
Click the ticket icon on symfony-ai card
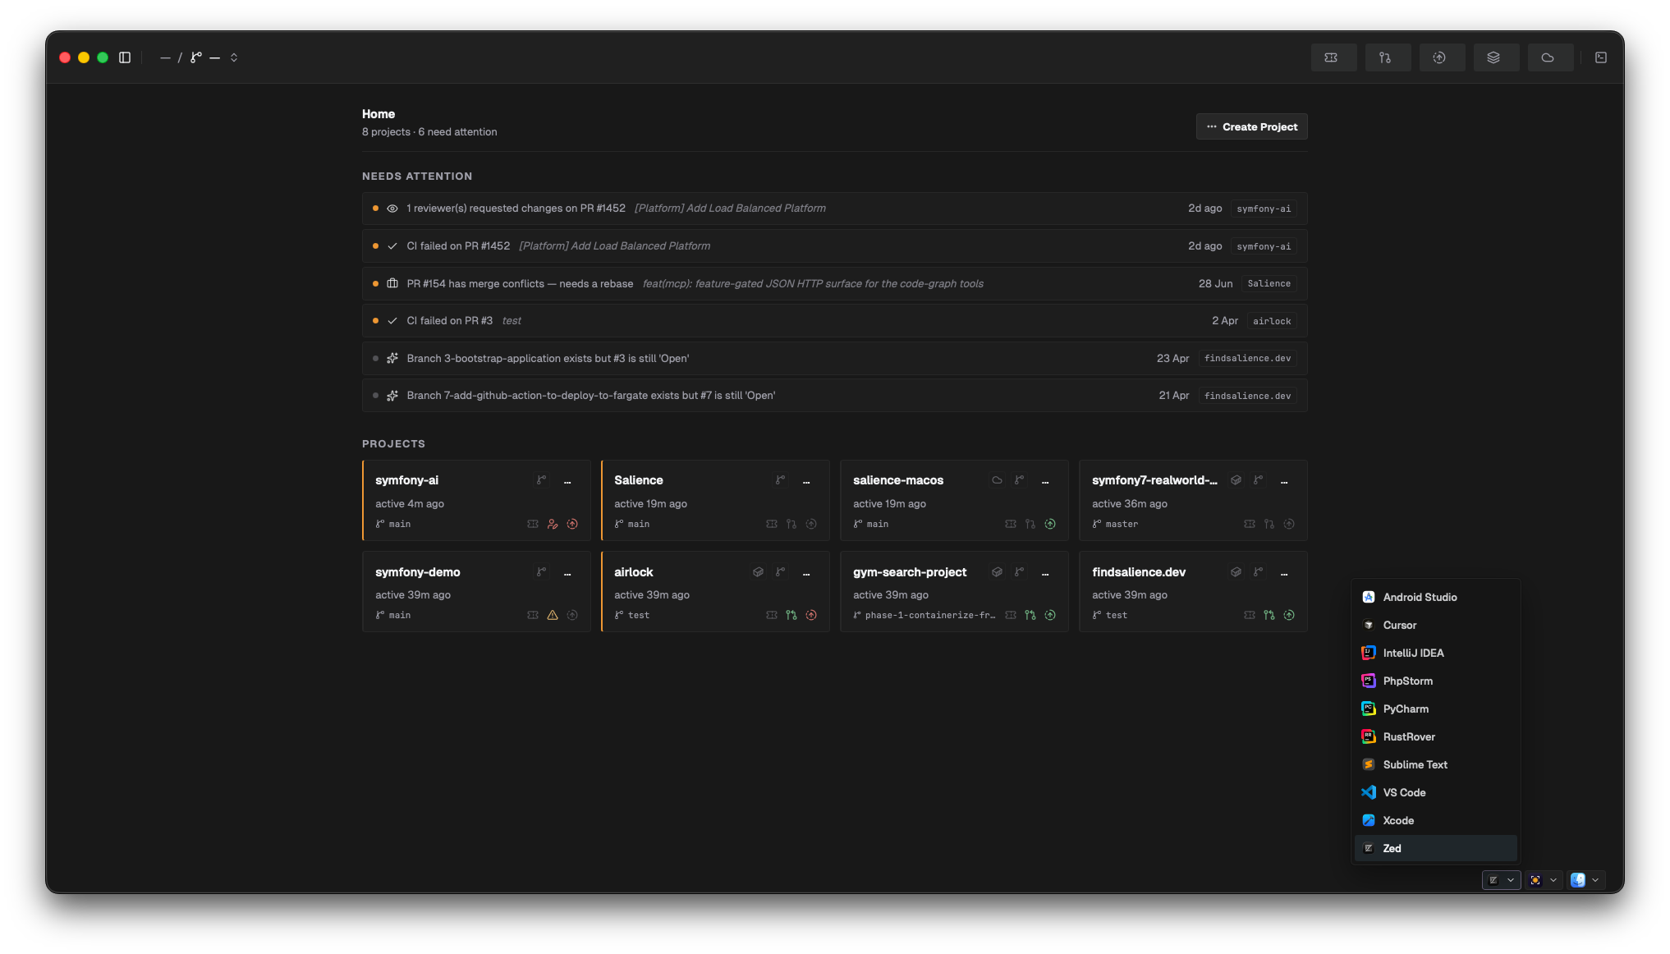(x=533, y=524)
